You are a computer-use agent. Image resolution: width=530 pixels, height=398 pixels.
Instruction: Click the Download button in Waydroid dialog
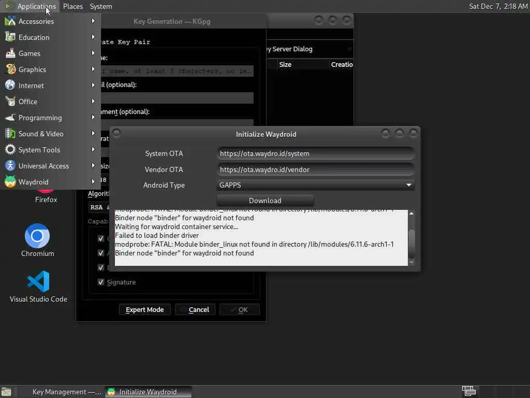click(265, 201)
